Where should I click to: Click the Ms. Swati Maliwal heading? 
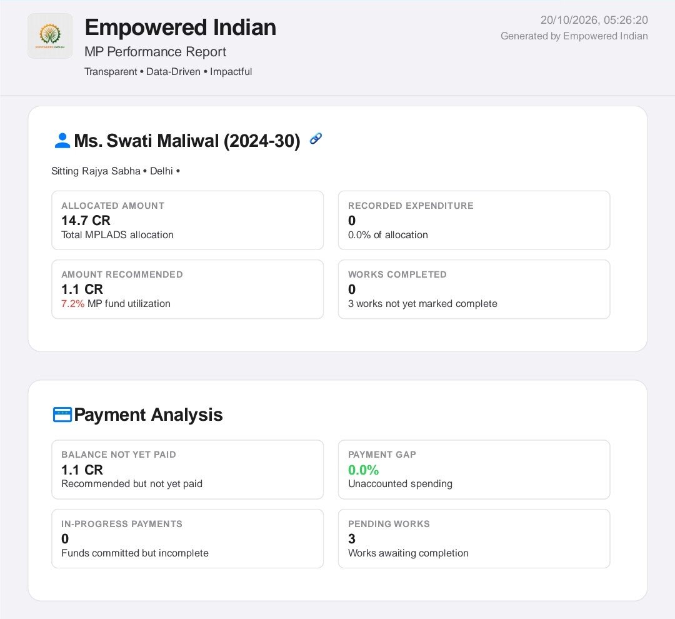tap(187, 141)
